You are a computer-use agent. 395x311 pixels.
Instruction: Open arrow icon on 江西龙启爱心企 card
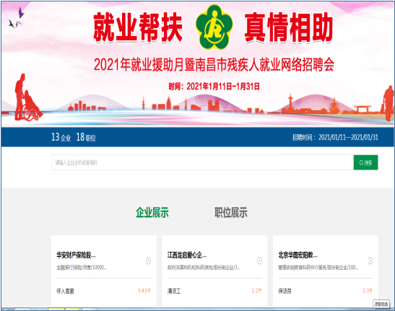(259, 260)
